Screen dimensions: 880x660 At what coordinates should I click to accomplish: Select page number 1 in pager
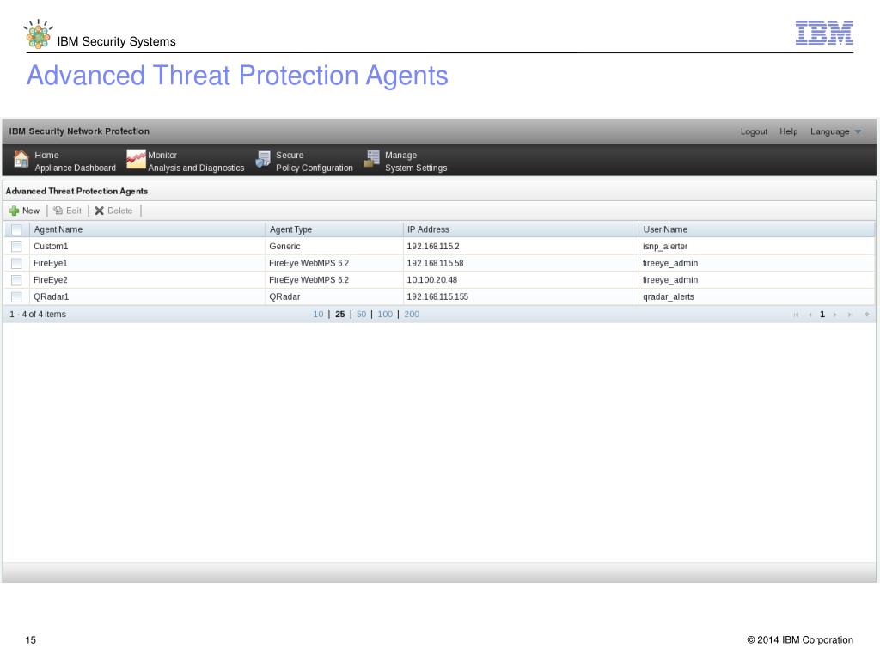pyautogui.click(x=822, y=315)
